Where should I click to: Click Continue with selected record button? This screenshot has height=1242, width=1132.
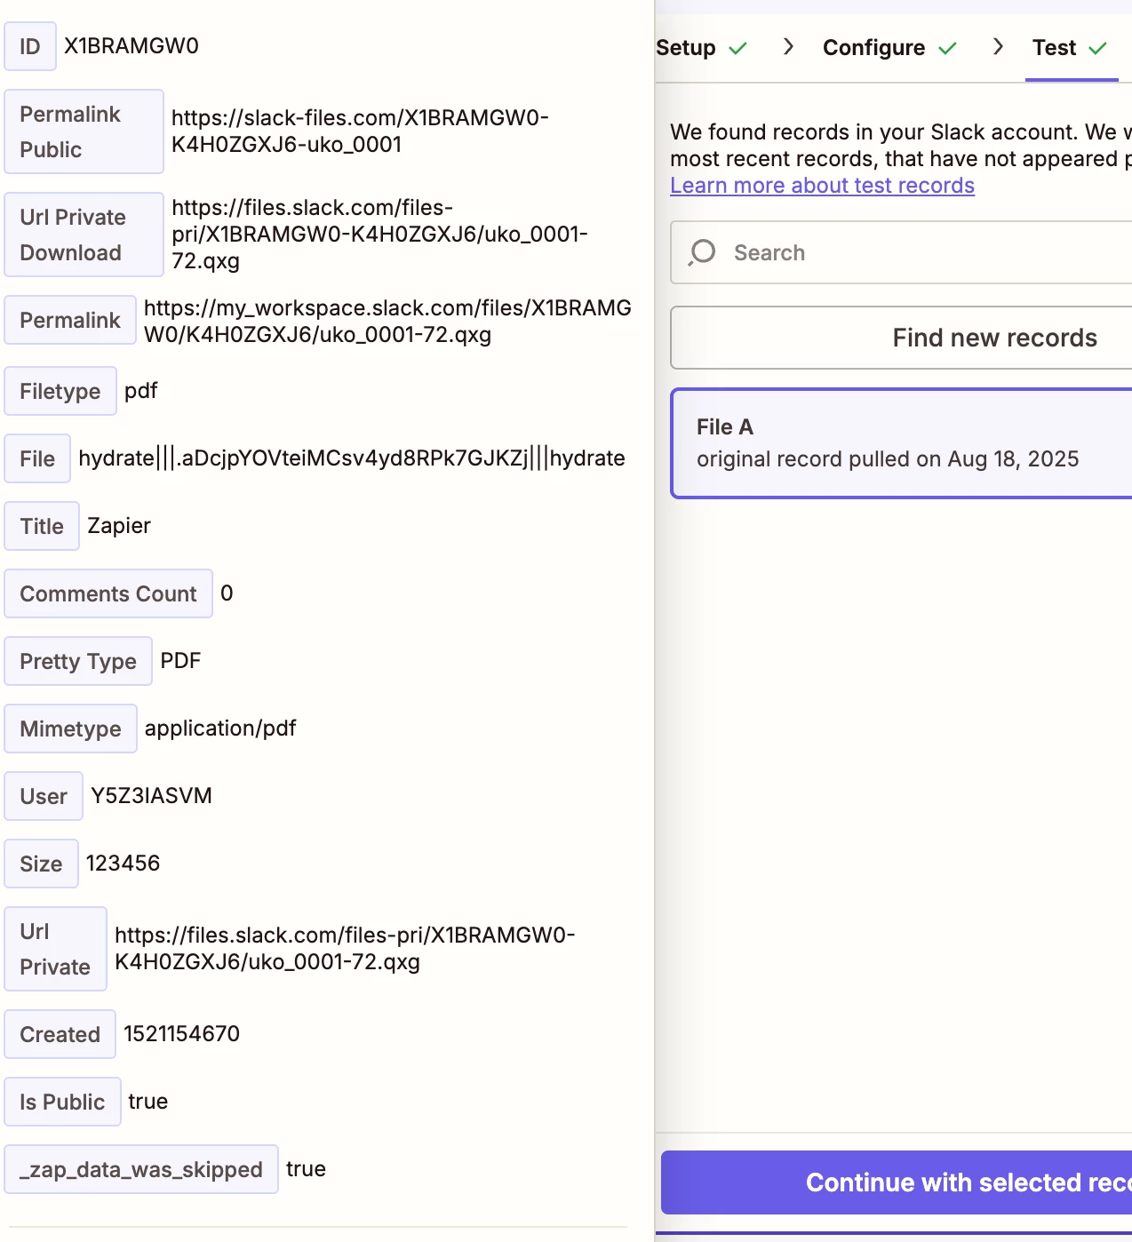pos(897,1182)
